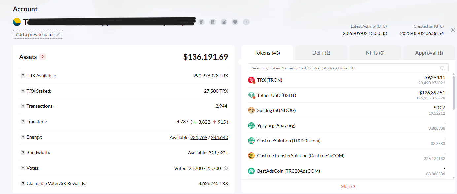Click the help icon next to Bandwidth
457x194 pixels.
[23, 152]
